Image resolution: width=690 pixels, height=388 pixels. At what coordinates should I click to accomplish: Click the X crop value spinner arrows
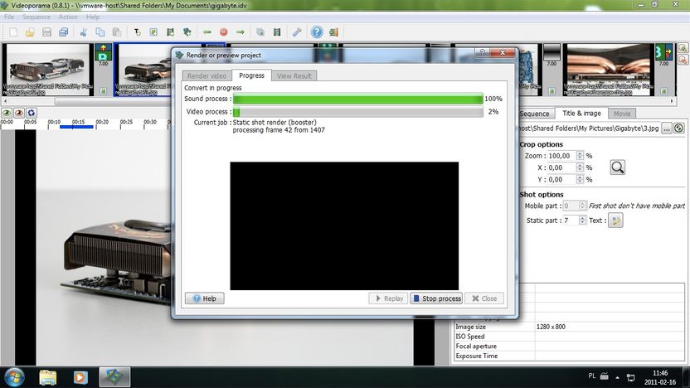(x=580, y=167)
